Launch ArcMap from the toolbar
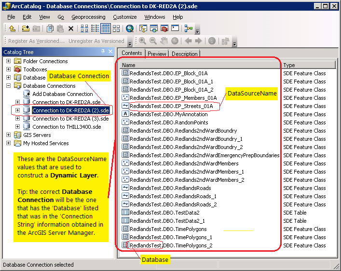The width and height of the screenshot is (341, 271). [x=130, y=28]
